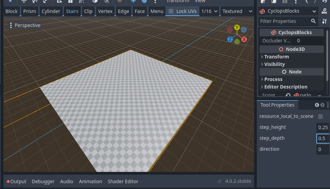Edit the step_depth value 0.5
Image resolution: width=330 pixels, height=189 pixels.
[x=323, y=138]
